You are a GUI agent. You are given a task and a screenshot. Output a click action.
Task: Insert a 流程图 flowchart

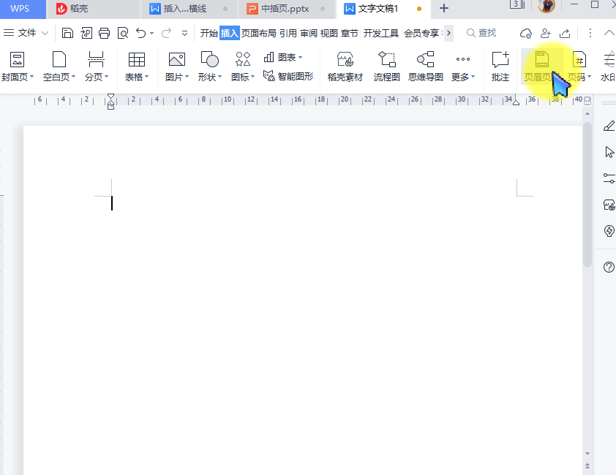click(386, 66)
